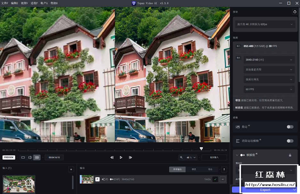Open output row more options menu
Screen dimensions: 300x194
point(223,179)
